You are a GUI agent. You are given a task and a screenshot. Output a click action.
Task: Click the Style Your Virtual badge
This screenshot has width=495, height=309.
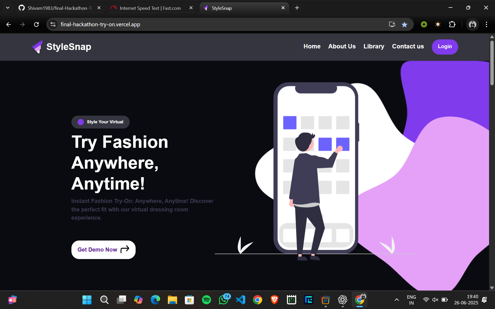pyautogui.click(x=101, y=122)
